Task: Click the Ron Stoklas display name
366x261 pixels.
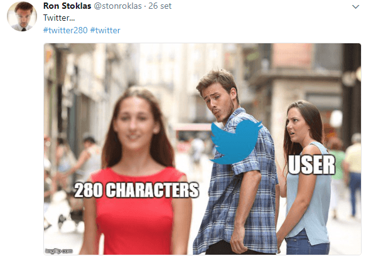Action: 67,6
